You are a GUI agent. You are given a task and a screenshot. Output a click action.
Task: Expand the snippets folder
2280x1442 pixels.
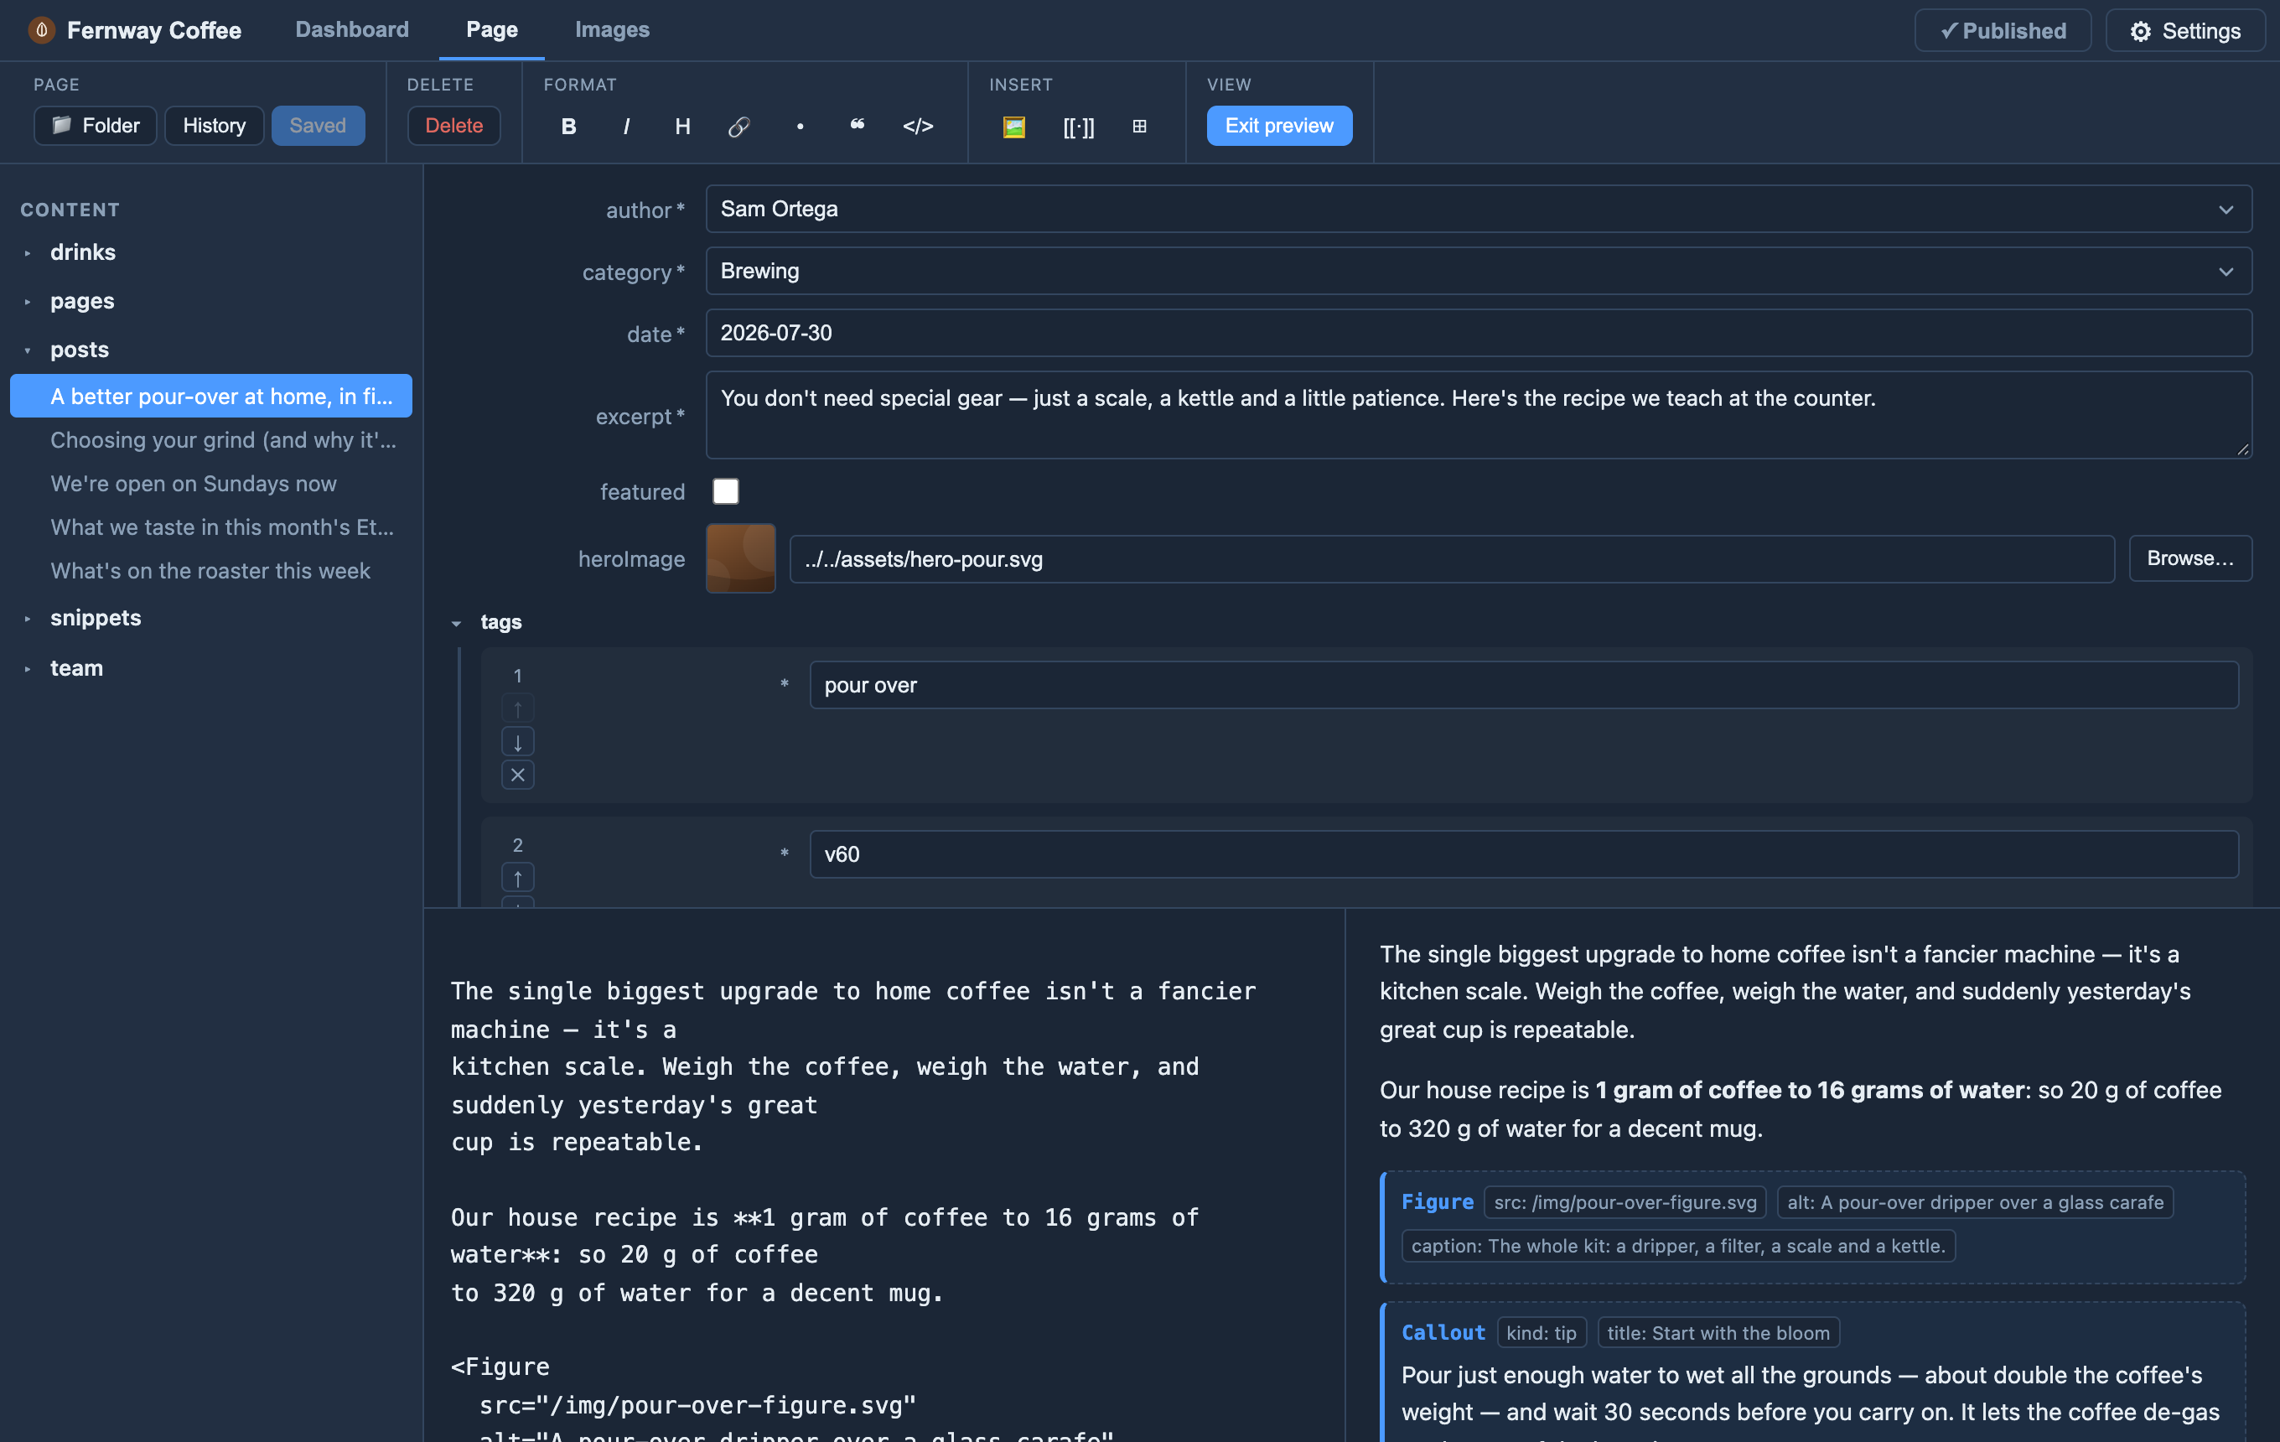pos(28,618)
